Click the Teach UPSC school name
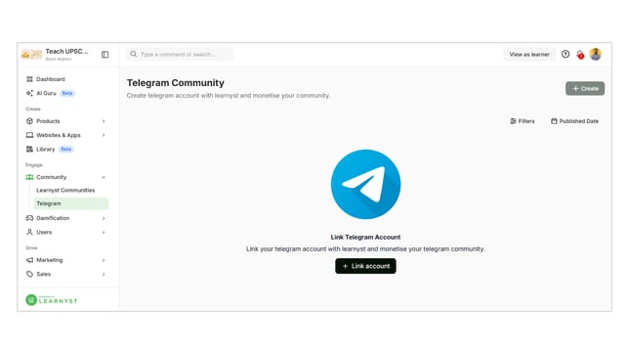The width and height of the screenshot is (629, 354). click(66, 52)
